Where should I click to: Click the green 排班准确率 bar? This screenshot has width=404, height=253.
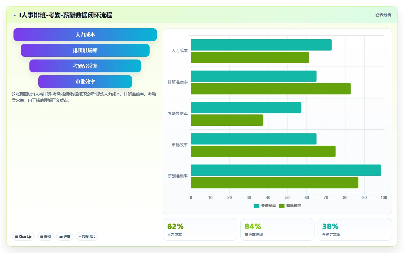coord(271,89)
